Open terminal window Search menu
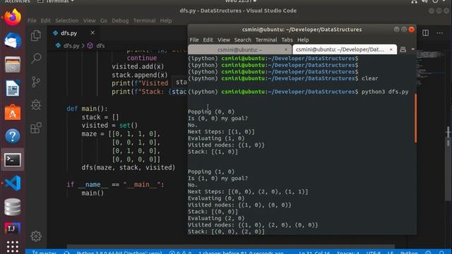 (x=243, y=40)
